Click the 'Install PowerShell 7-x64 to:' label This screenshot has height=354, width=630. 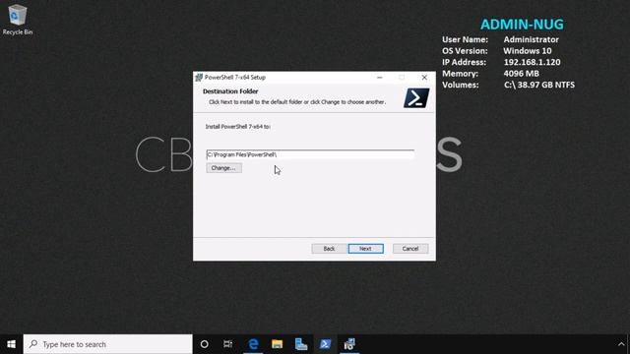coord(238,127)
